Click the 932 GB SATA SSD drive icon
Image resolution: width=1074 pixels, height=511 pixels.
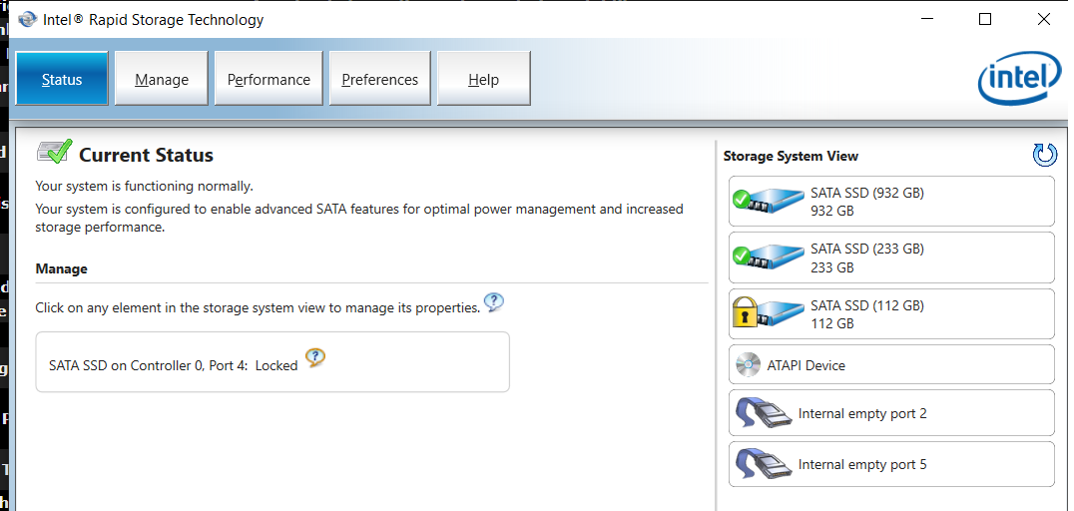(x=769, y=202)
